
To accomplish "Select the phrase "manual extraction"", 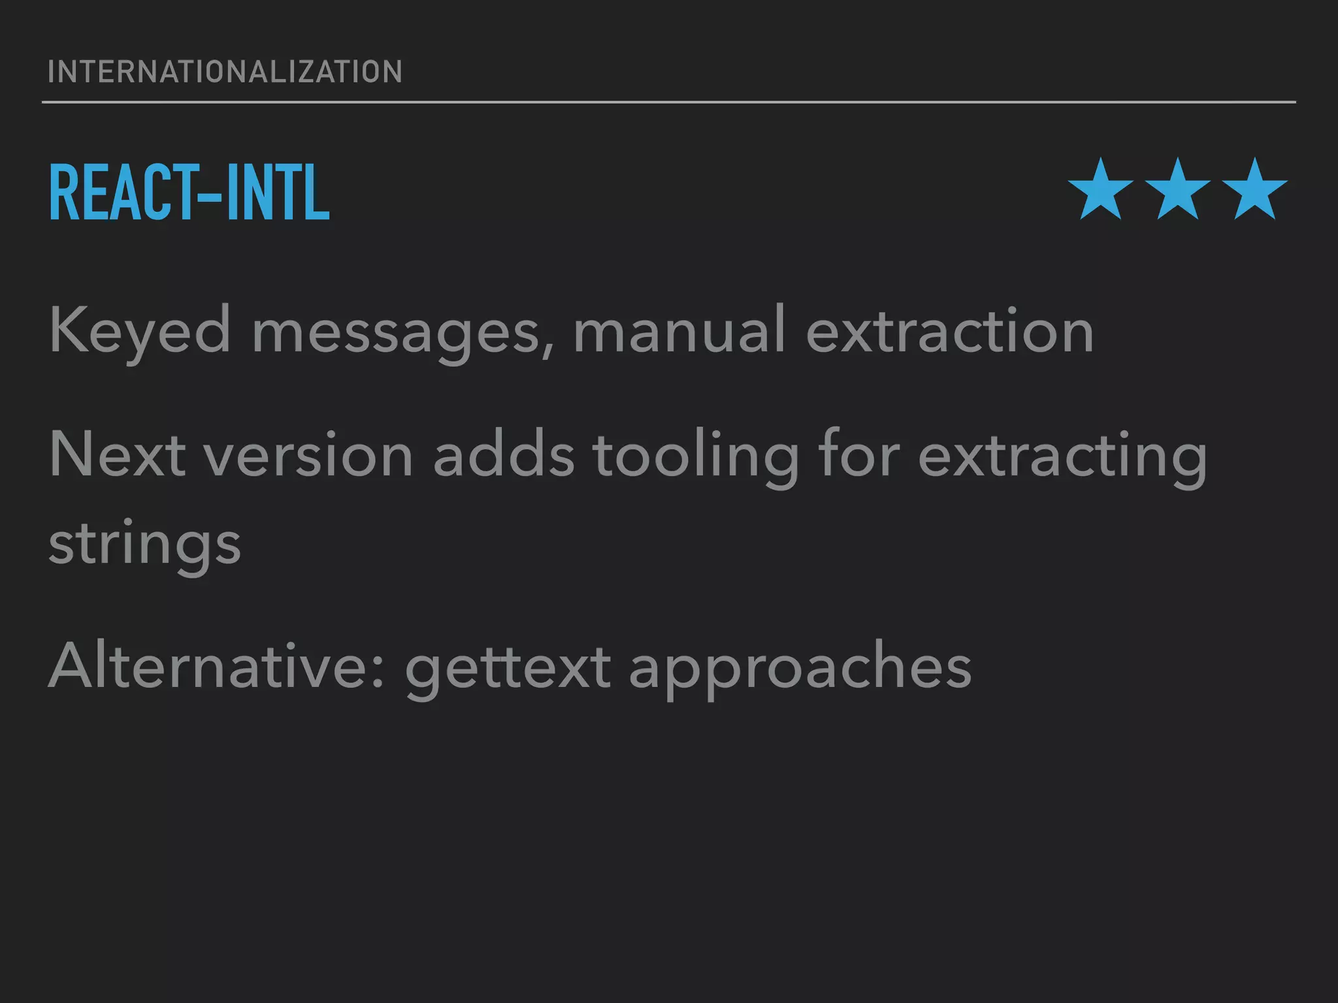I will point(833,330).
